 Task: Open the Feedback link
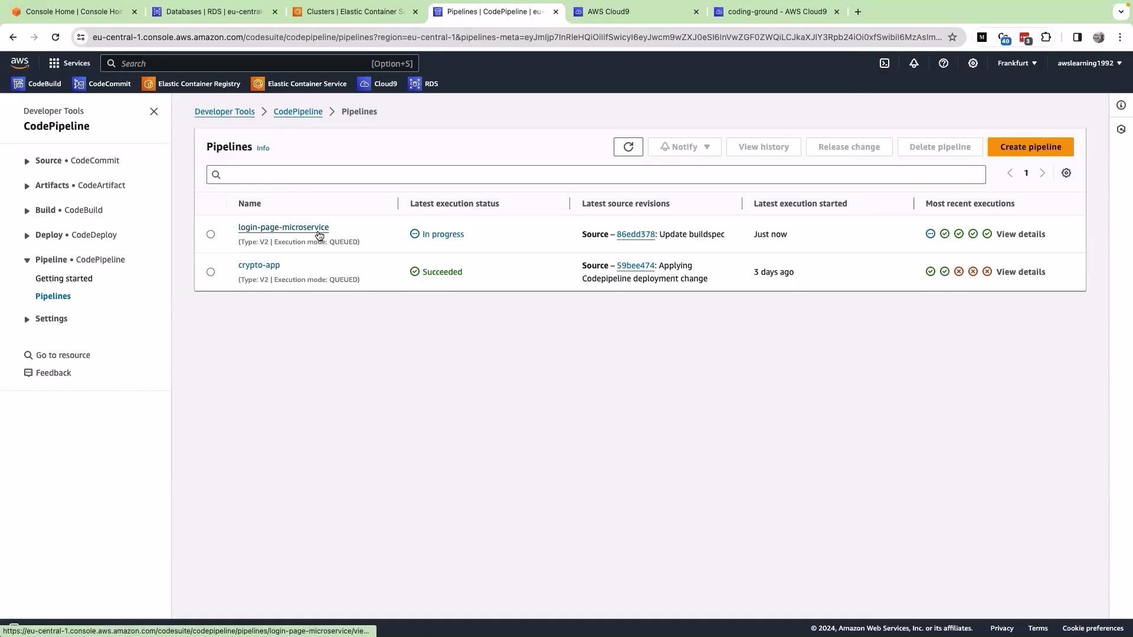coord(48,373)
